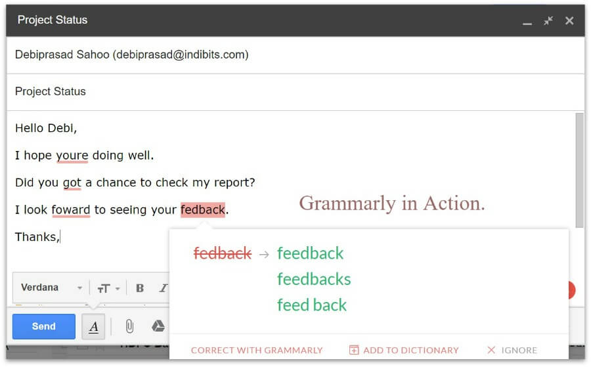Viewport: 591px width, 367px height.
Task: Choose the "feedbacks" suggestion
Action: point(314,279)
